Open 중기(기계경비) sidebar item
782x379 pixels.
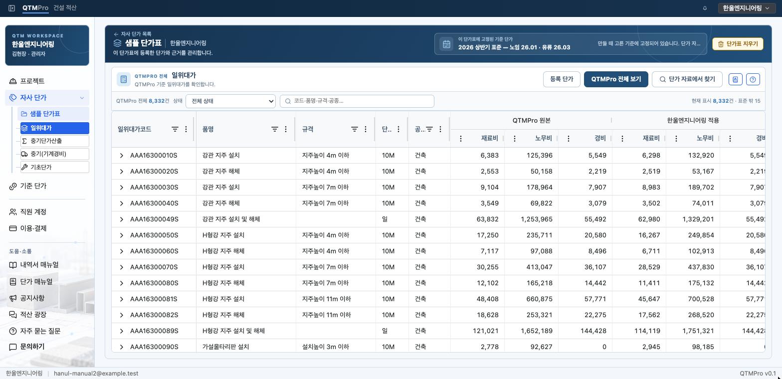[54, 154]
